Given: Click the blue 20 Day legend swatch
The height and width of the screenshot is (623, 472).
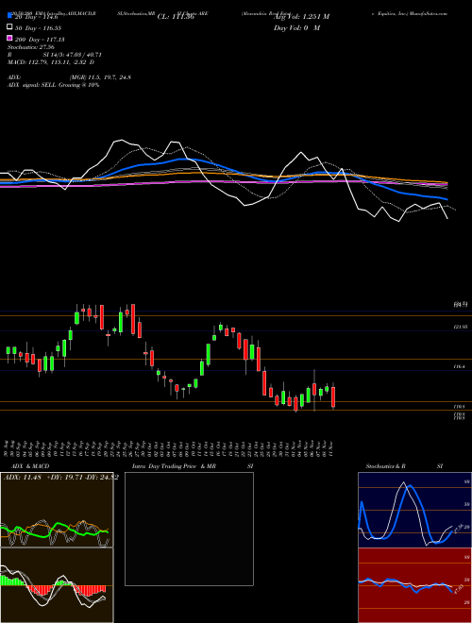Looking at the screenshot, I should (x=9, y=17).
